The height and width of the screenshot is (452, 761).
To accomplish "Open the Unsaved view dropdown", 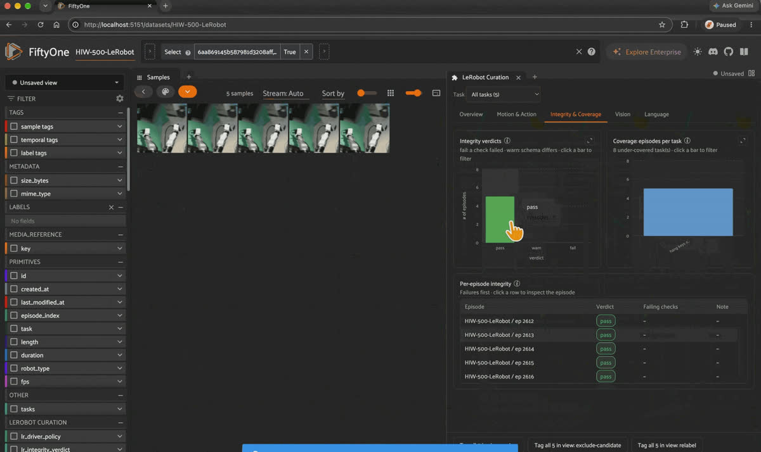I will pyautogui.click(x=66, y=82).
